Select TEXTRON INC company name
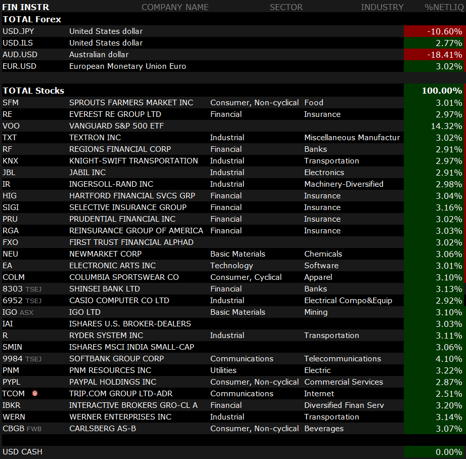The width and height of the screenshot is (466, 459). tap(95, 138)
